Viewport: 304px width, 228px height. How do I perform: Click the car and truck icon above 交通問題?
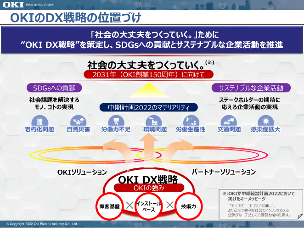[x=229, y=121]
